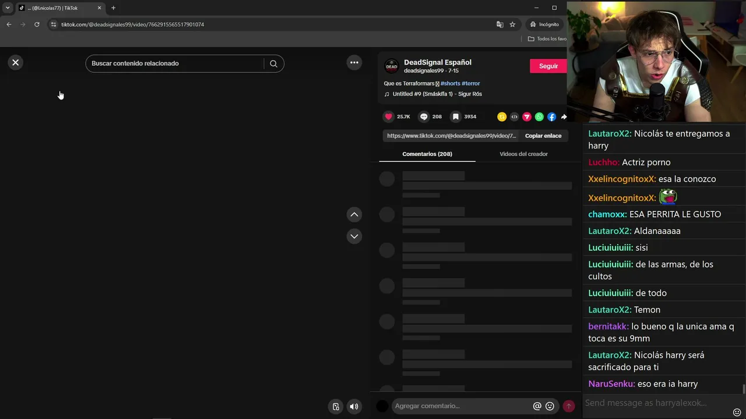Open a new browser tab
Viewport: 746px width, 419px height.
[x=113, y=8]
